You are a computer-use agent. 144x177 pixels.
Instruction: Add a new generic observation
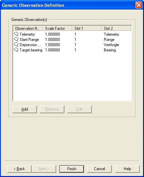24,109
